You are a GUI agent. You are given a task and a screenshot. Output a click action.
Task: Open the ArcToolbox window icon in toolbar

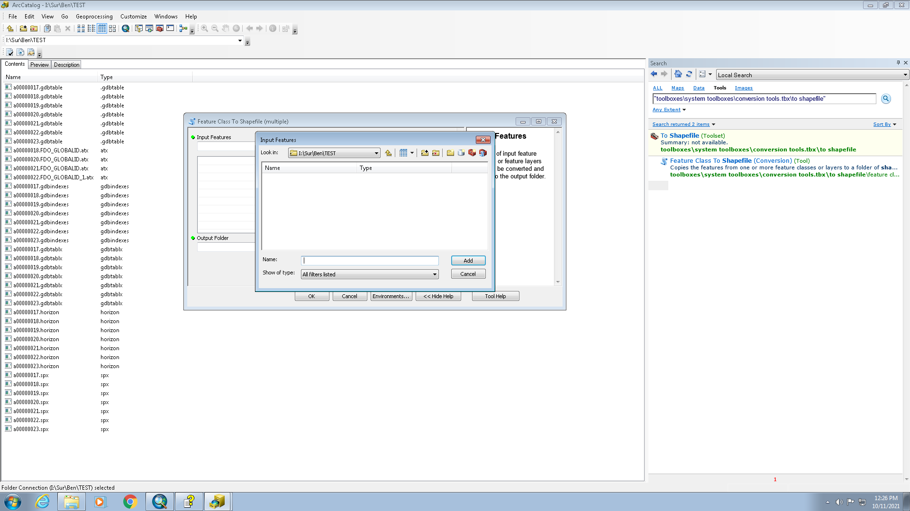[160, 28]
